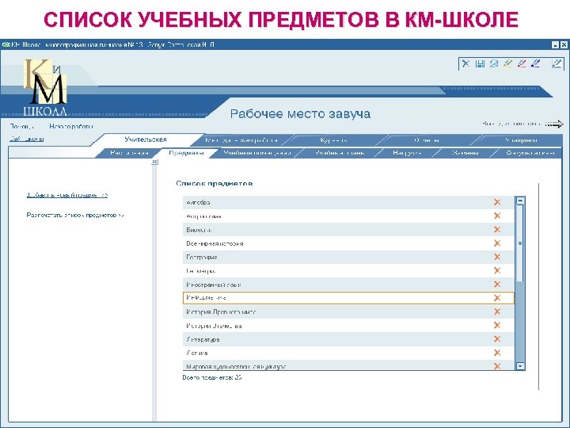Viewport: 570px width, 428px height.
Task: Click the KM-Школа logo
Action: pos(45,87)
